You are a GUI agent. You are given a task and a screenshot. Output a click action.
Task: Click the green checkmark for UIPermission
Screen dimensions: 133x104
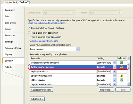121,80
